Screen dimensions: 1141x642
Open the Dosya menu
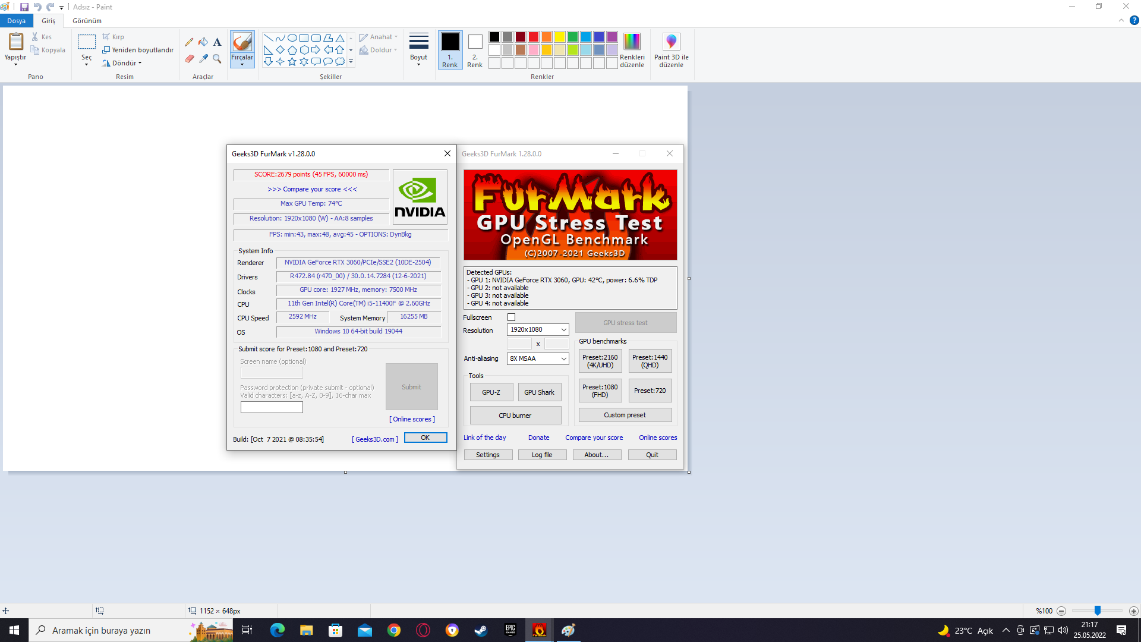[16, 21]
